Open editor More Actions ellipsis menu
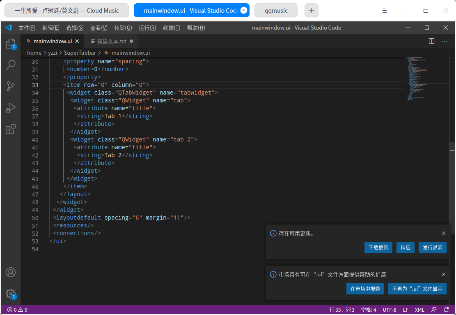This screenshot has width=456, height=315. [444, 41]
